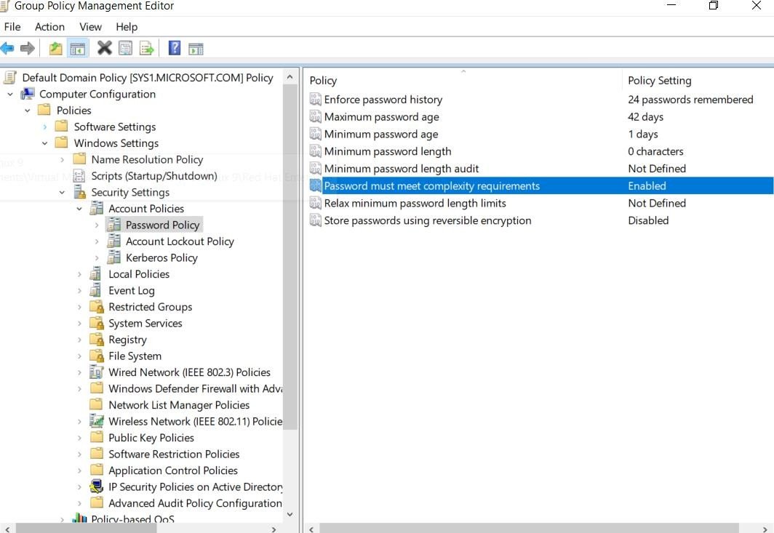The image size is (774, 533).
Task: Click tree pane scroll-up arrow
Action: [290, 77]
